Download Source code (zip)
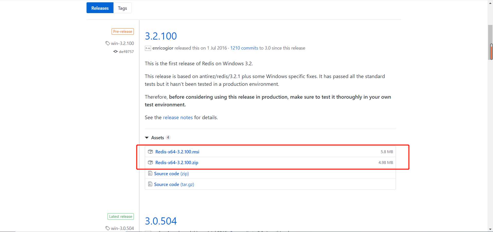The image size is (493, 232). [x=171, y=173]
